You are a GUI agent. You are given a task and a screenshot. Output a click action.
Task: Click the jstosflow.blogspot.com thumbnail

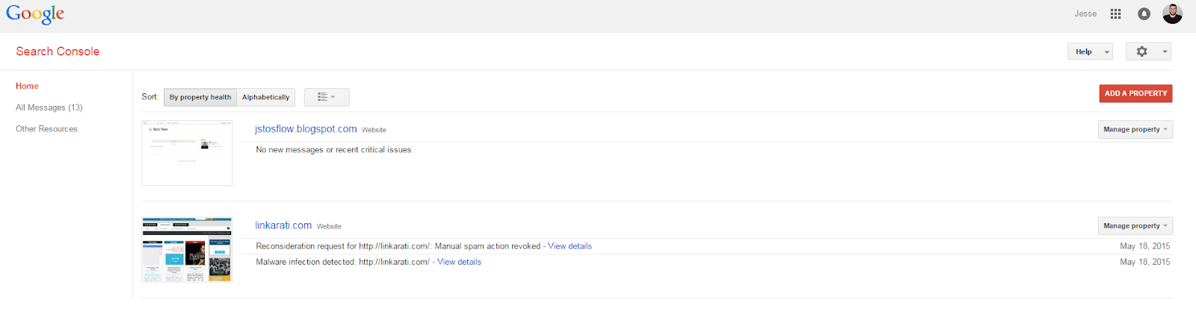tap(187, 153)
